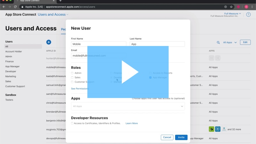Open the help question mark icon
This screenshot has height=144, width=256.
(x=248, y=14)
